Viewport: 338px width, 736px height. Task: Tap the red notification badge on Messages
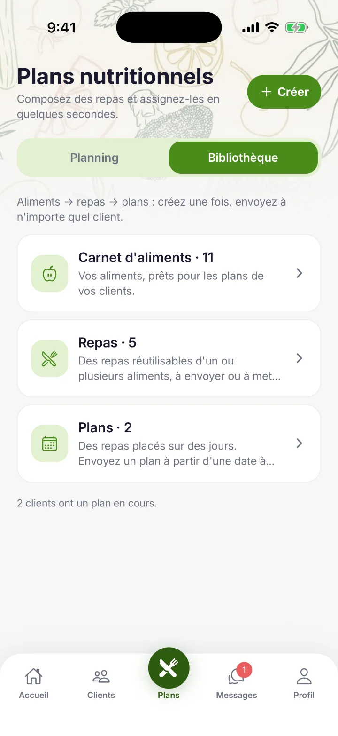[x=244, y=670]
